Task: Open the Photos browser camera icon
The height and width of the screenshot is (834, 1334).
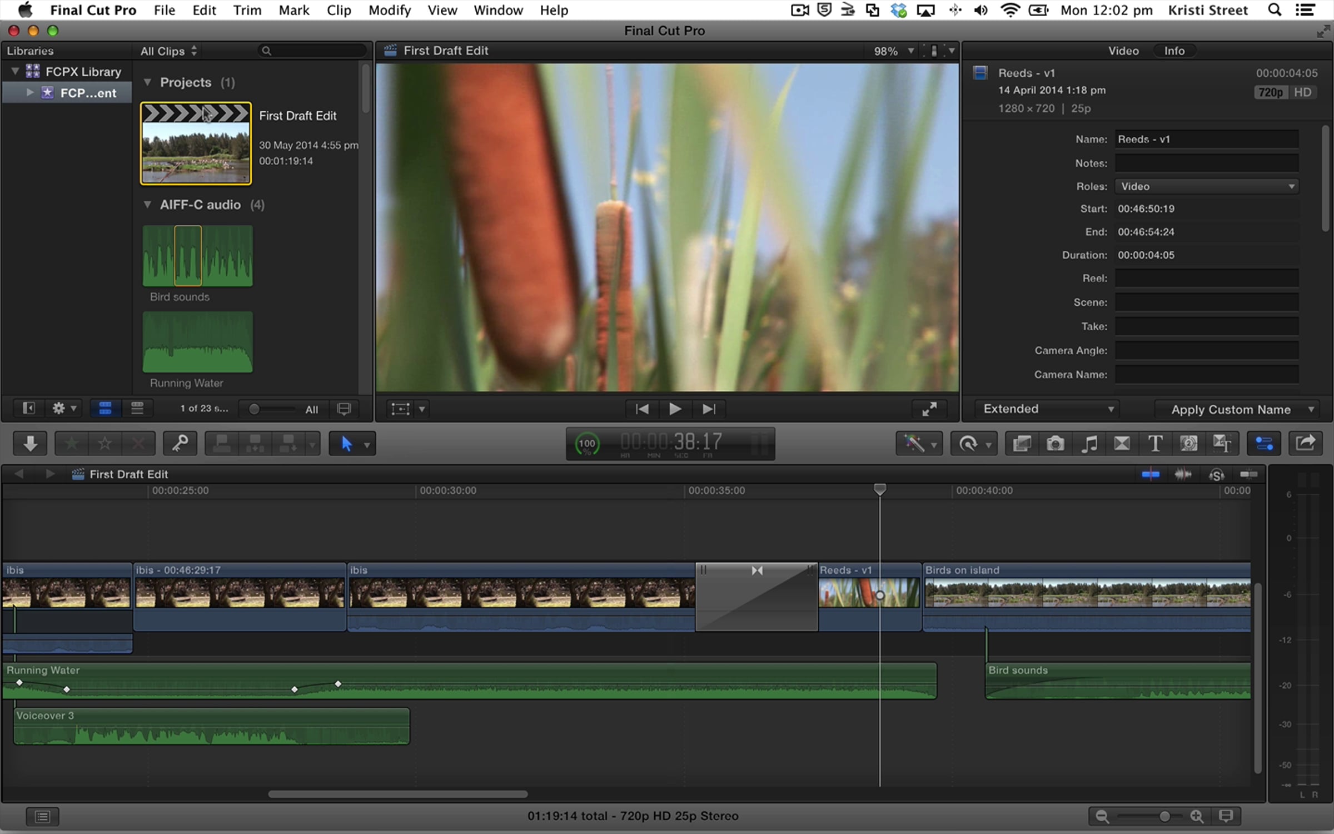Action: 1055,443
